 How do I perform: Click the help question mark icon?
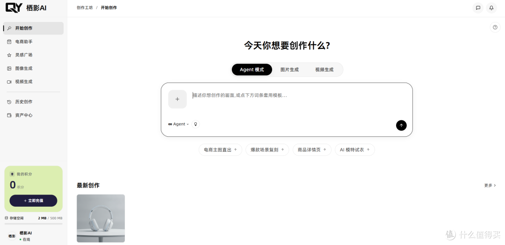(495, 28)
